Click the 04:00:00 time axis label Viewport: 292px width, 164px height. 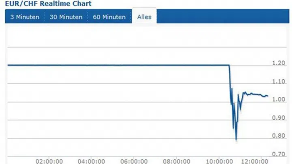[x=91, y=161]
